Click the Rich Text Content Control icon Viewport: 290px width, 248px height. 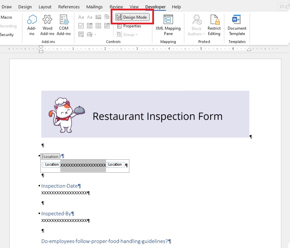[x=81, y=17]
